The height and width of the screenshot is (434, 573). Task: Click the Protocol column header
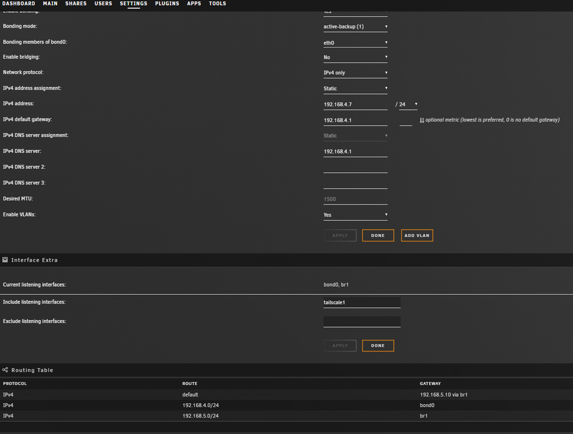click(15, 384)
